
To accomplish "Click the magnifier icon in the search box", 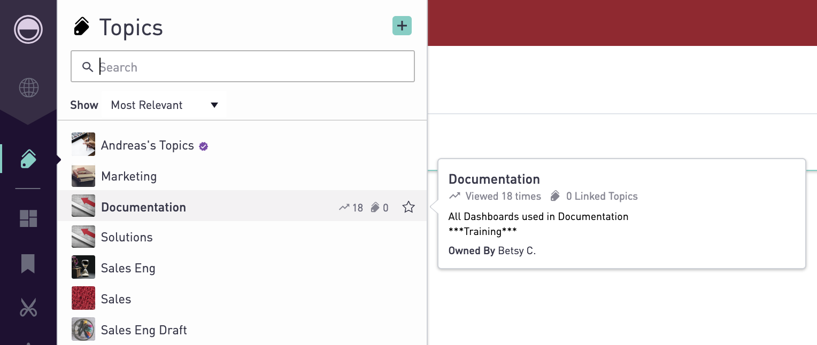I will tap(88, 67).
